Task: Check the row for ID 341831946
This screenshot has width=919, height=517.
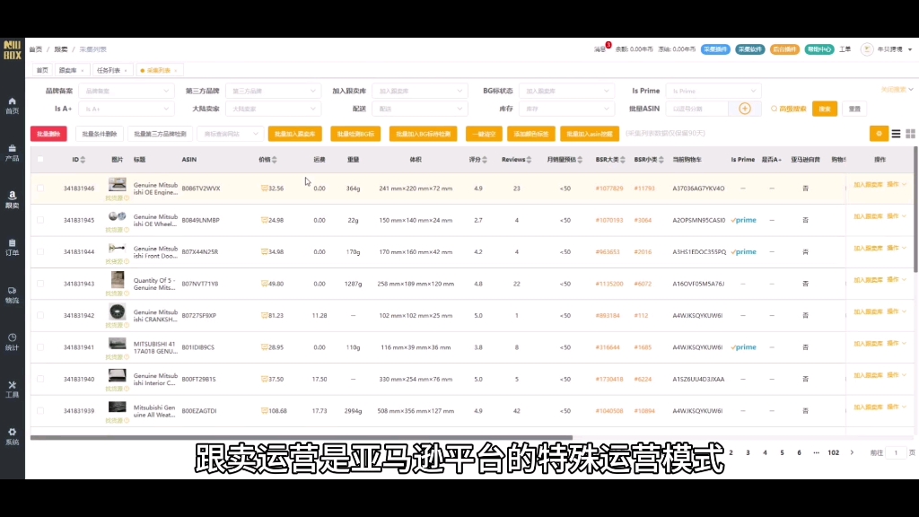Action: tap(39, 188)
